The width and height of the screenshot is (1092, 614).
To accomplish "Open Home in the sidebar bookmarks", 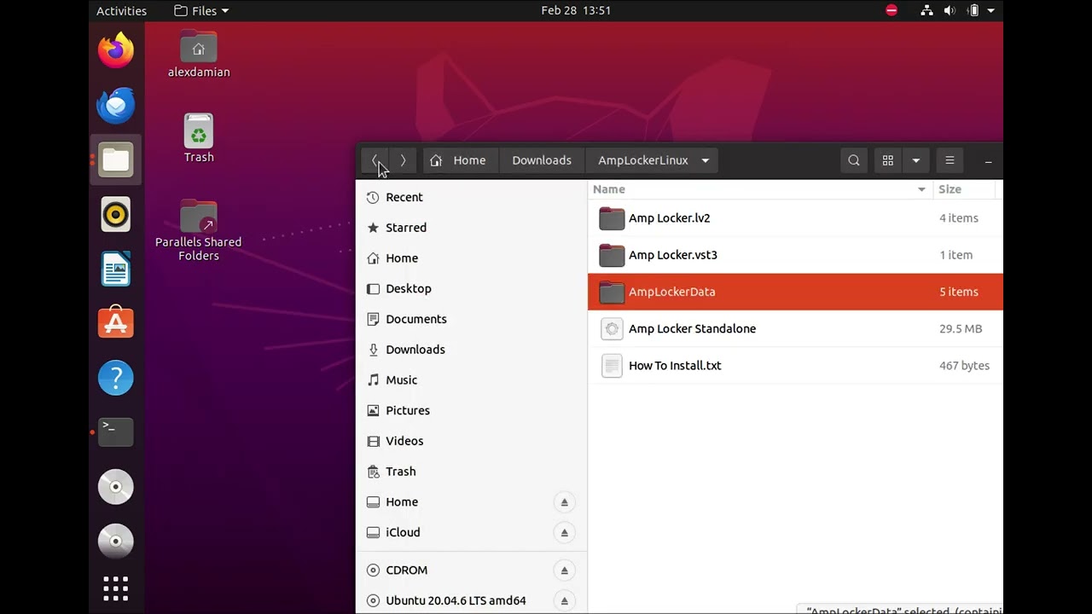I will pyautogui.click(x=472, y=258).
